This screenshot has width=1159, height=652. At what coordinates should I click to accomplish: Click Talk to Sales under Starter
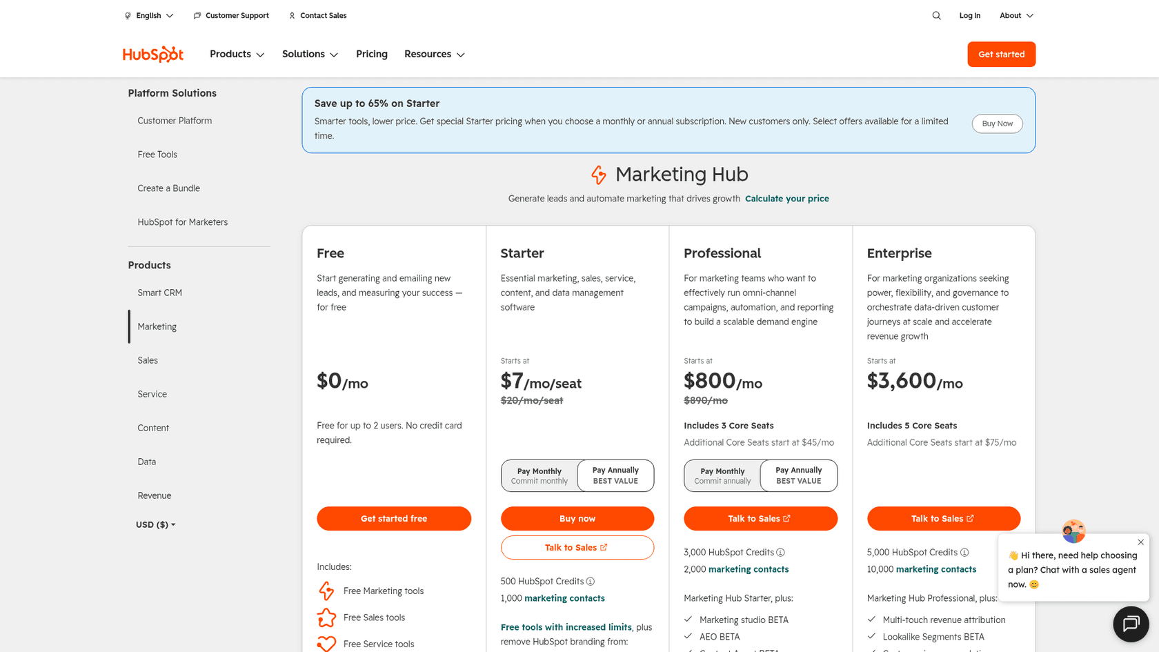(577, 547)
